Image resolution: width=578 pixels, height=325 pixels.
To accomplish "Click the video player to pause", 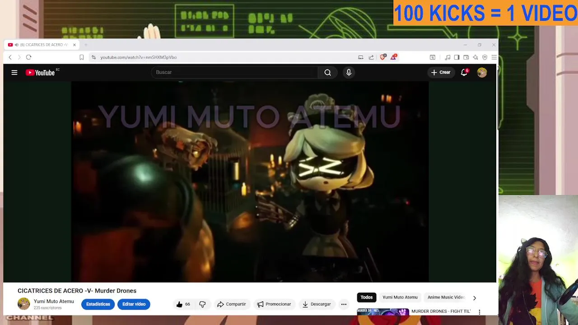I will (250, 182).
